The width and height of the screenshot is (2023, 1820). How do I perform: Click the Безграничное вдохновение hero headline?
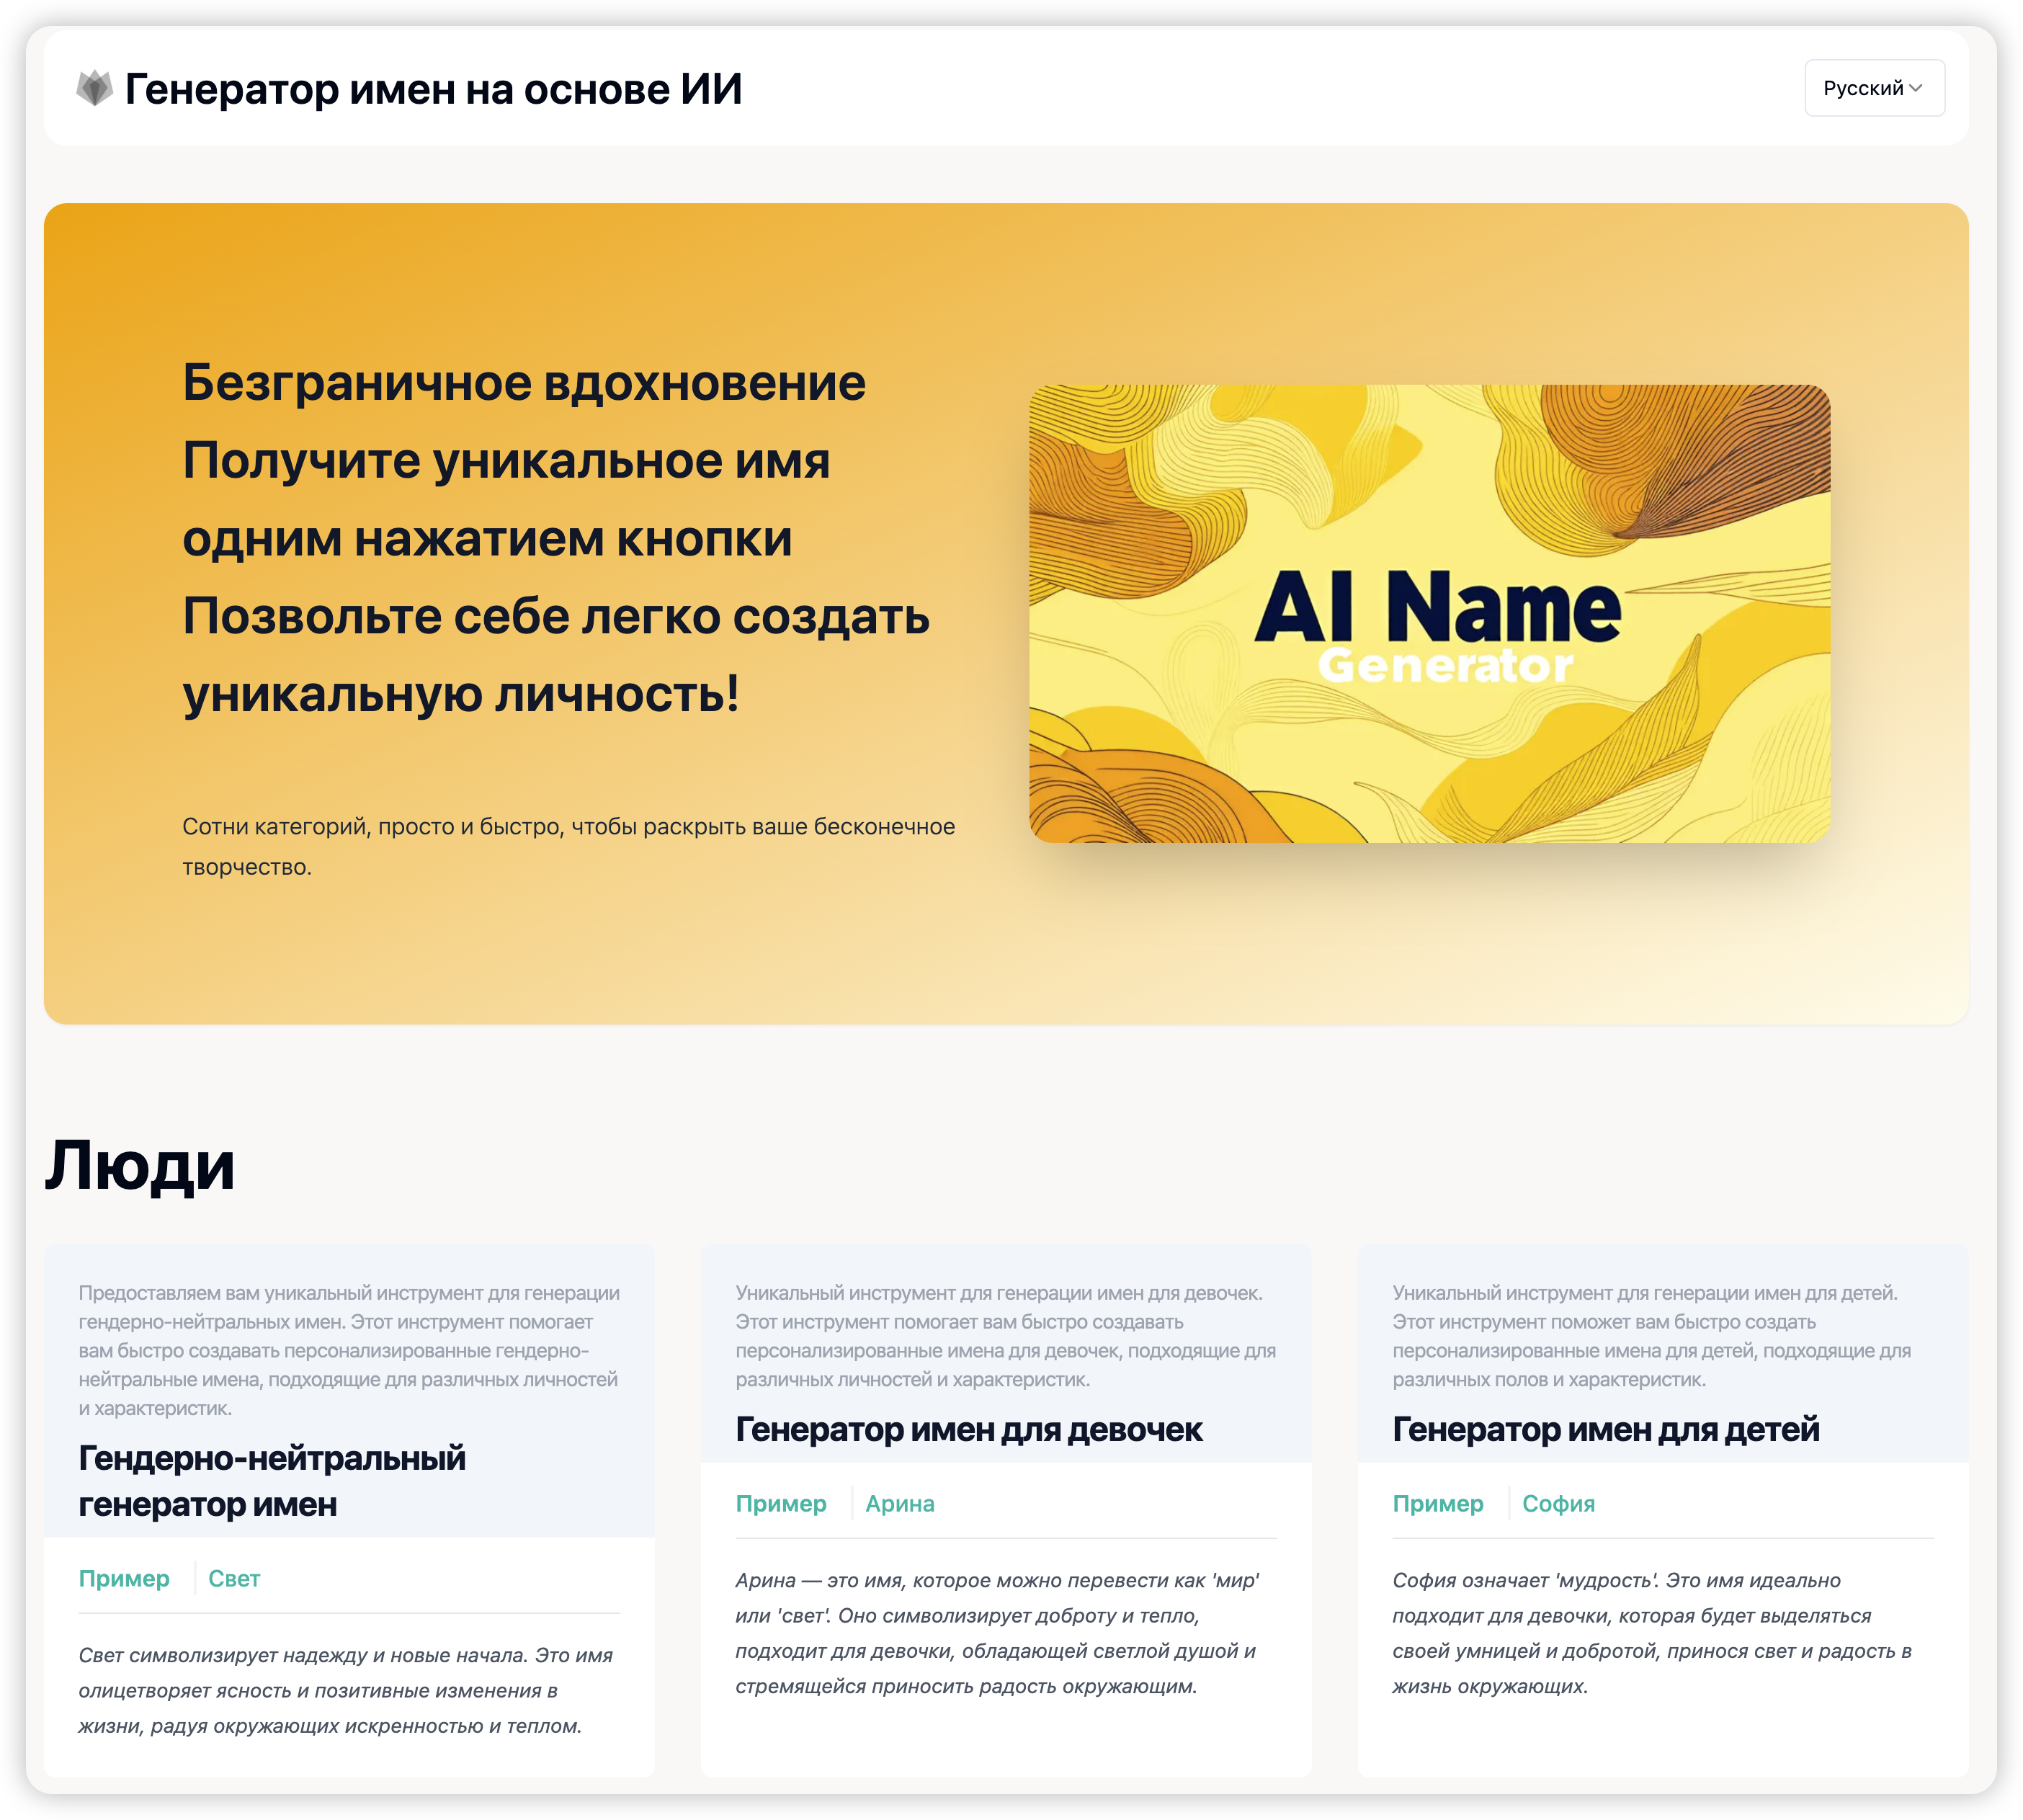524,383
